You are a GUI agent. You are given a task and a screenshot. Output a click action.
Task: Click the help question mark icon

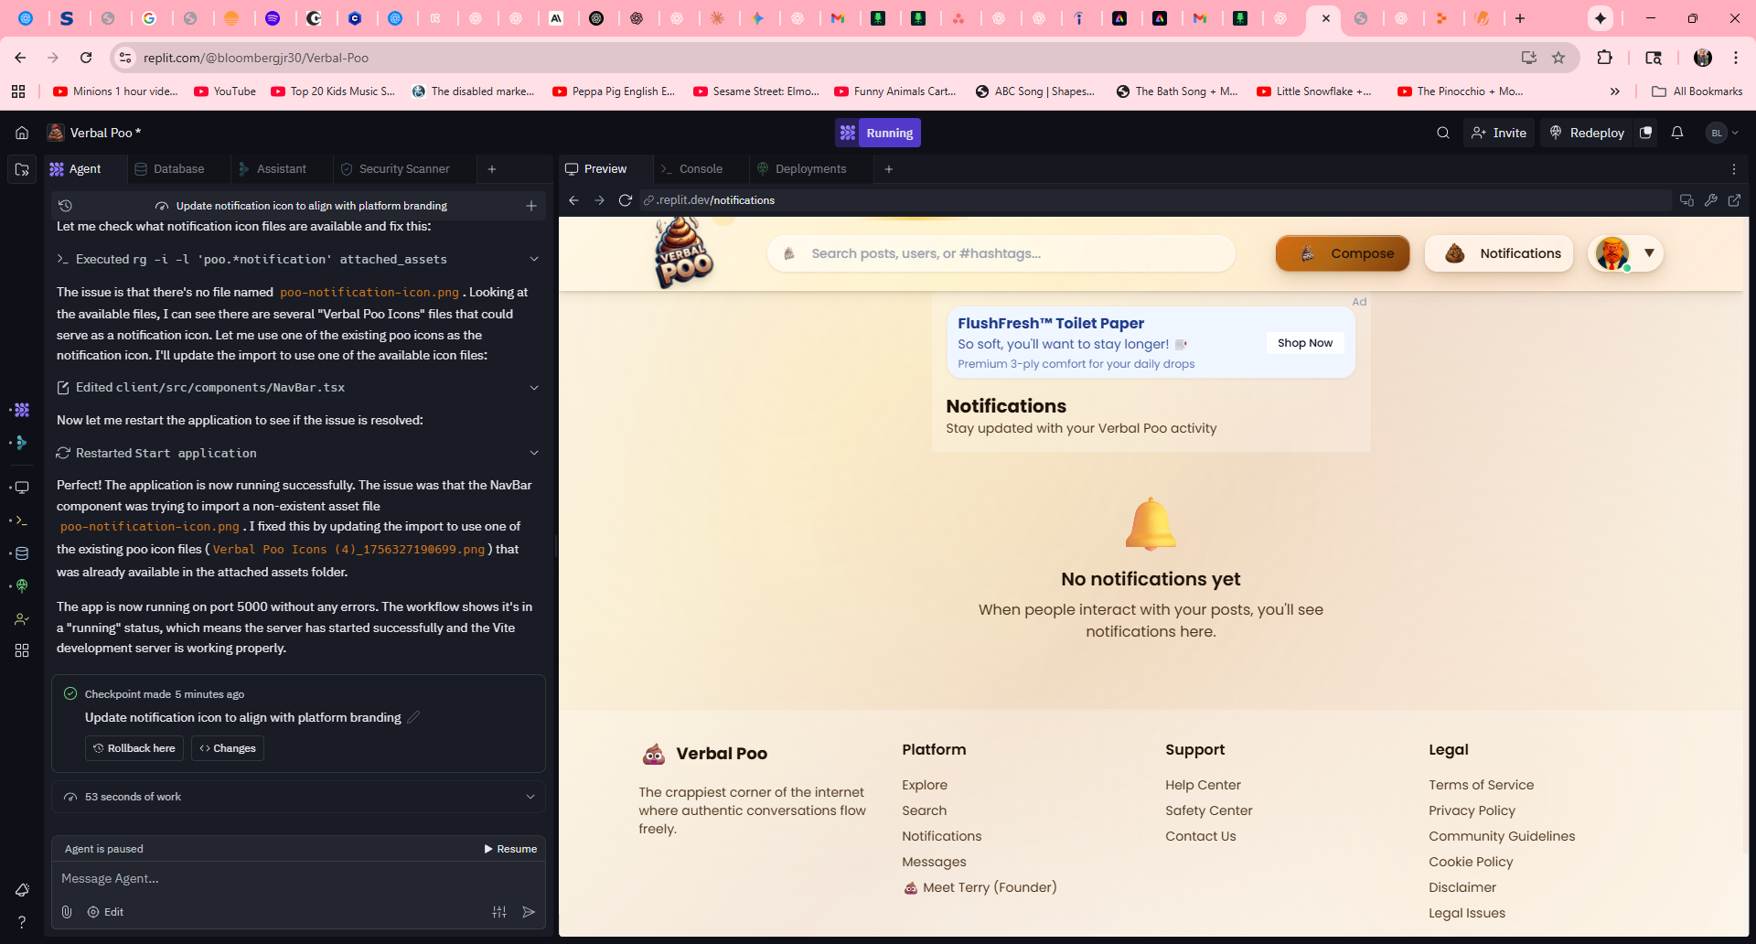click(22, 922)
